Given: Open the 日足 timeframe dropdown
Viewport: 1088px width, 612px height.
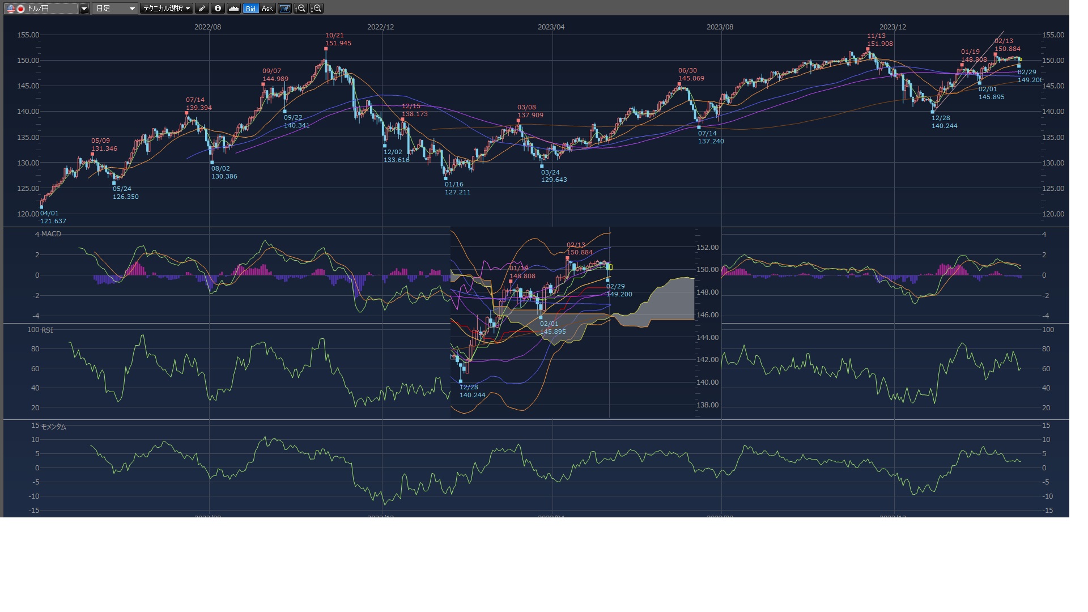Looking at the screenshot, I should point(115,8).
